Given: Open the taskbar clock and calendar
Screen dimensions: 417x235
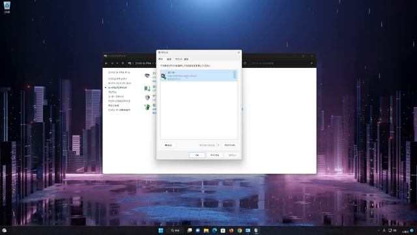Looking at the screenshot, I should click(405, 231).
